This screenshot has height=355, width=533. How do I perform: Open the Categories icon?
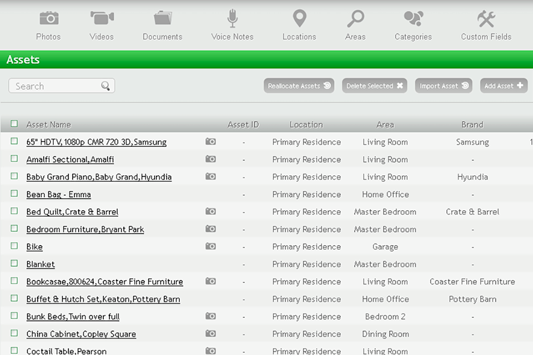click(413, 19)
